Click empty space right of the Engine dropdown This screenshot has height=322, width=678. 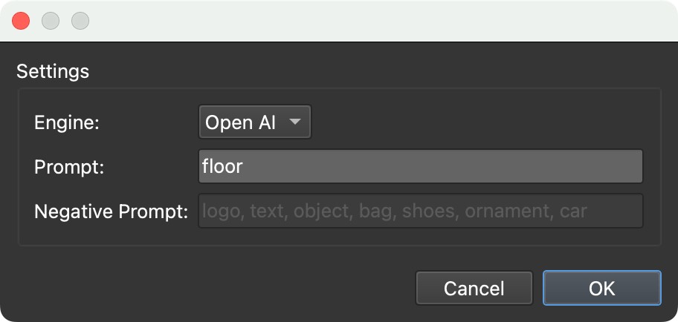(476, 123)
